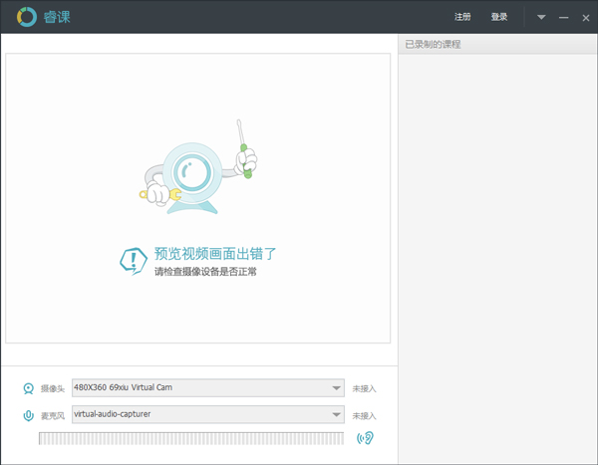Expand the microphone dropdown arrow
The width and height of the screenshot is (598, 465).
[337, 415]
